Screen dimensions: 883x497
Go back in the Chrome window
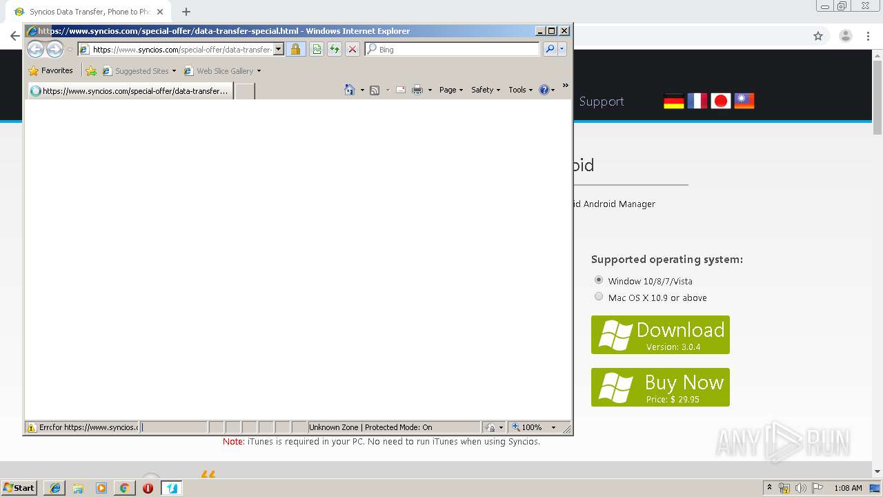[14, 36]
